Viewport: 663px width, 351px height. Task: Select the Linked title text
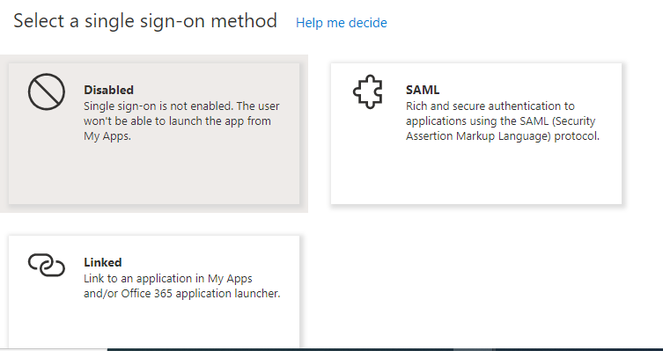coord(103,262)
